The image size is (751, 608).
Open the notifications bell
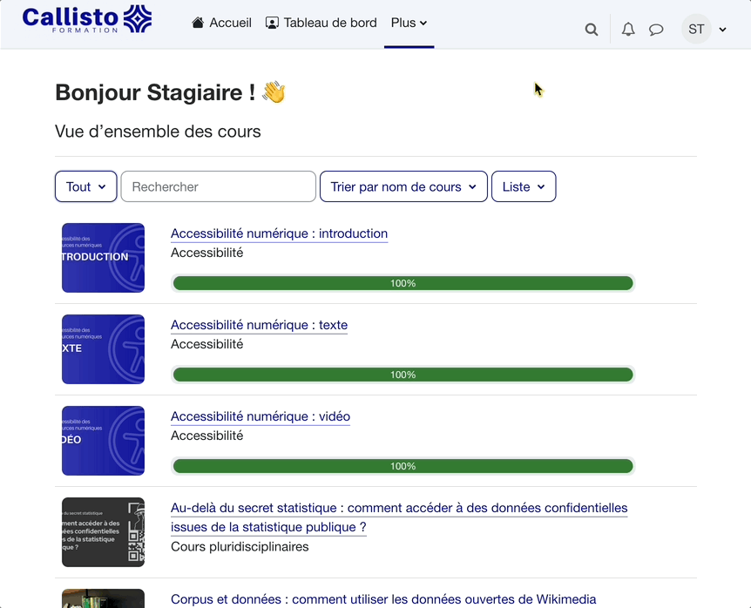coord(628,30)
